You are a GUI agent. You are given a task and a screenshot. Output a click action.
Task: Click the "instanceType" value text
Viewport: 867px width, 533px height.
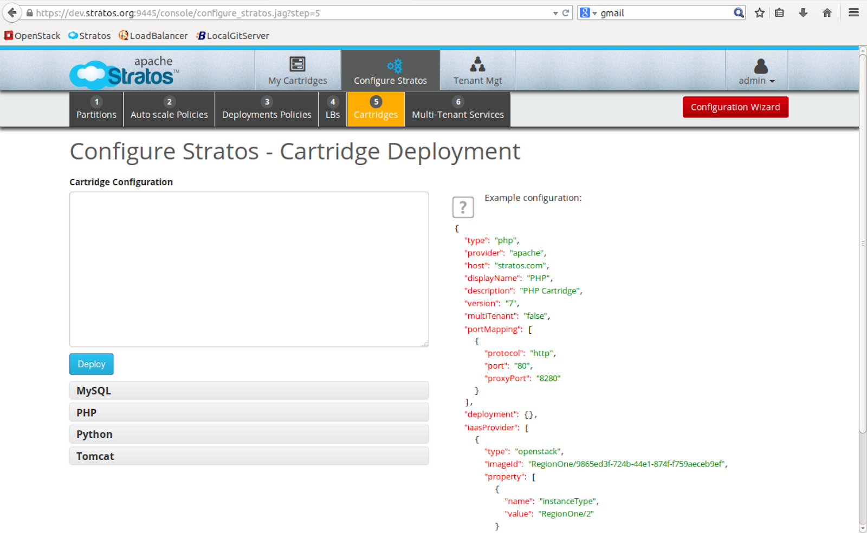[568, 501]
